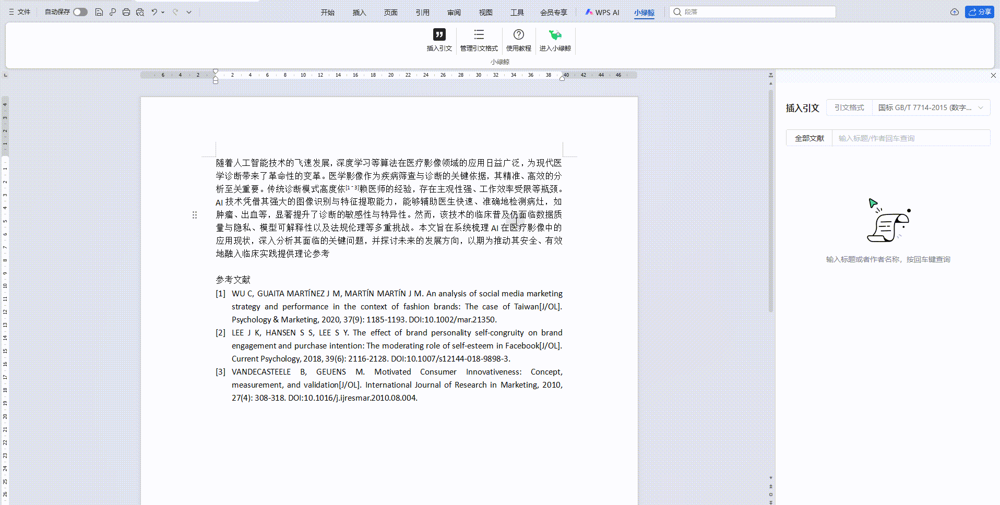Open the 使用教程 help icon
This screenshot has height=505, width=1000.
point(518,35)
